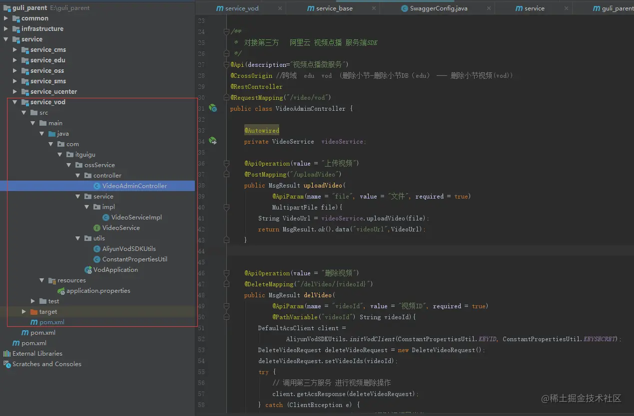Viewport: 634px width, 416px height.
Task: Expand the infrastructure module
Action: tap(6, 28)
